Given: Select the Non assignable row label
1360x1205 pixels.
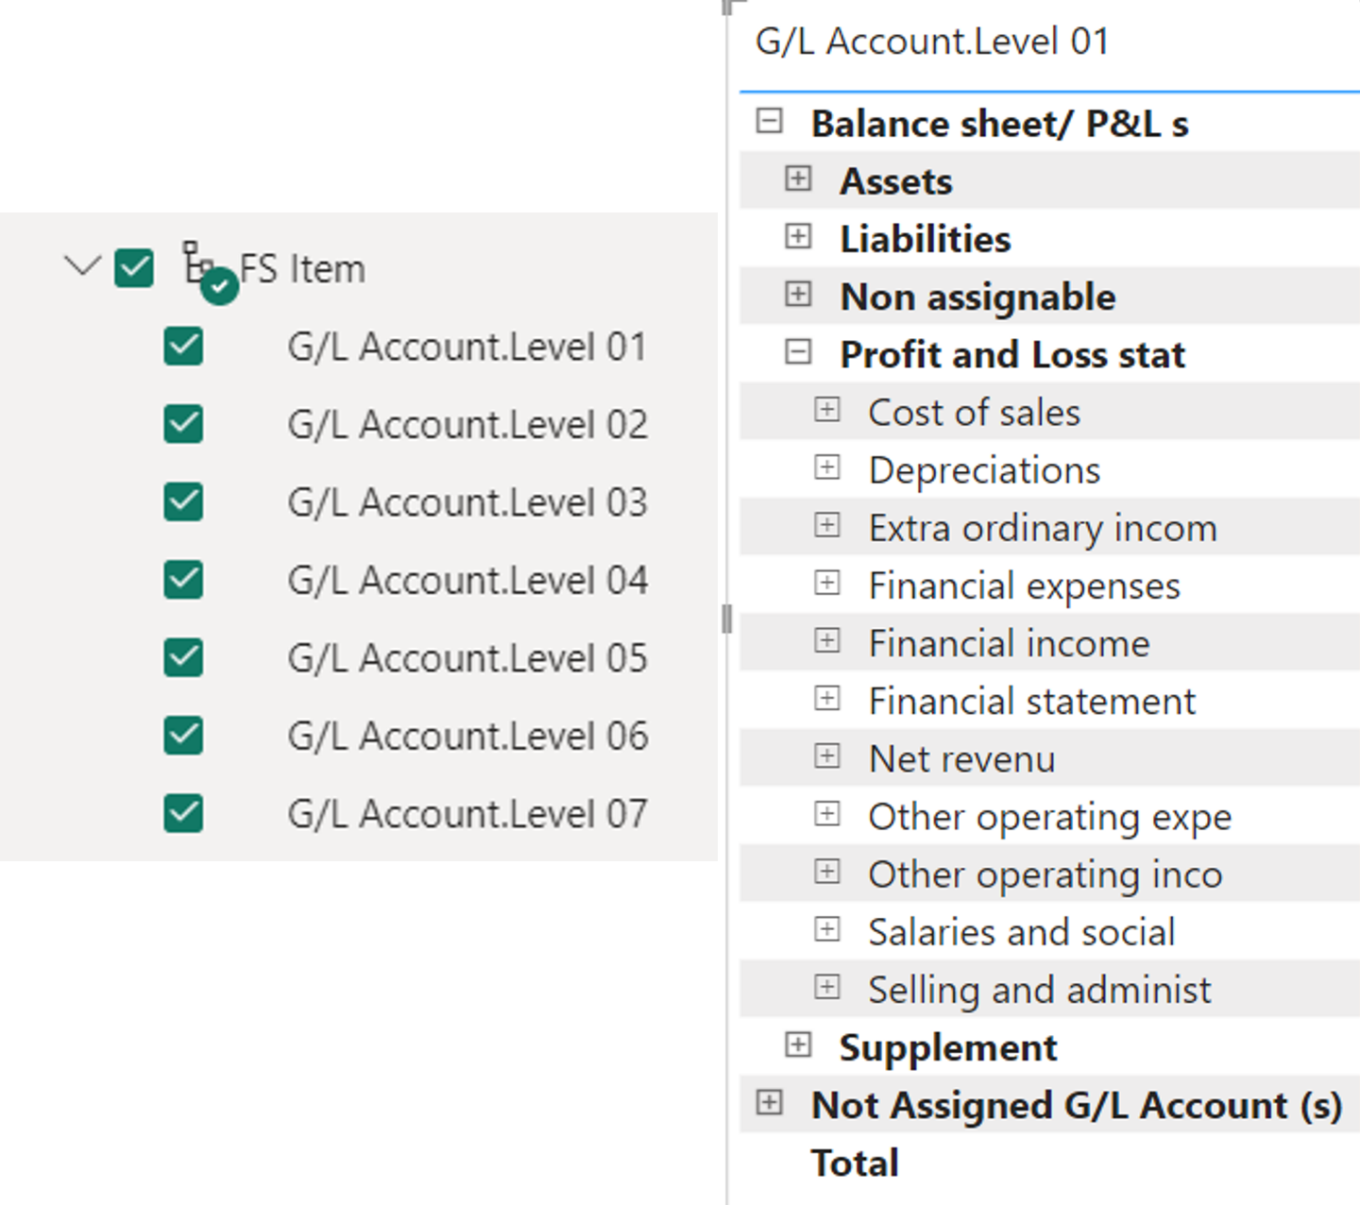Looking at the screenshot, I should click(x=978, y=297).
